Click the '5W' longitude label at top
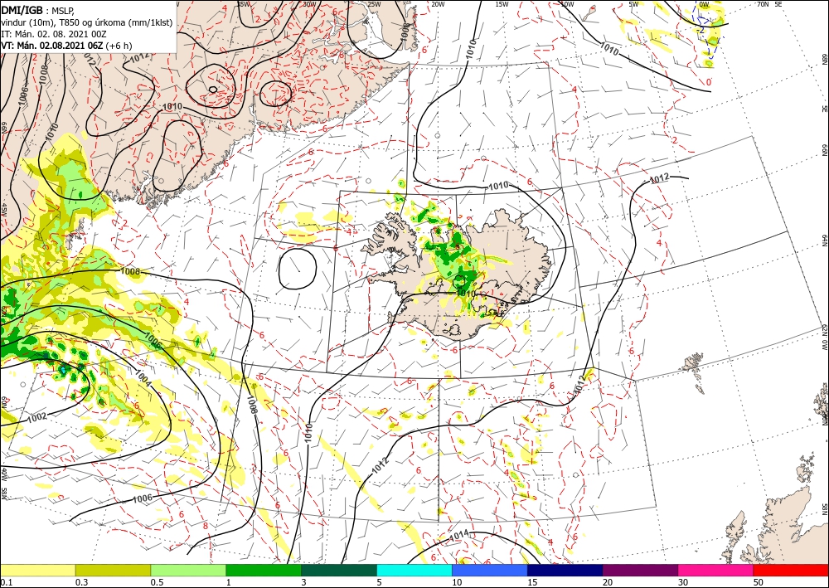Screen dimensions: 829x588 tap(633, 4)
